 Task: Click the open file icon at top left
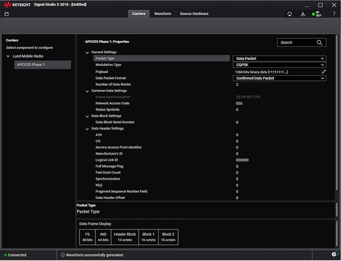point(7,14)
